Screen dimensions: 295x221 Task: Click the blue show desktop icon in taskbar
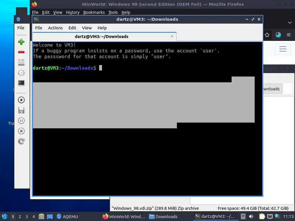click(x=50, y=216)
